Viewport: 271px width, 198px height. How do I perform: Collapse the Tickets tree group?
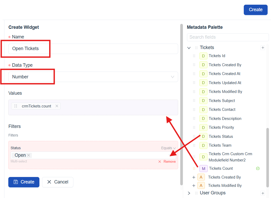tap(189, 48)
